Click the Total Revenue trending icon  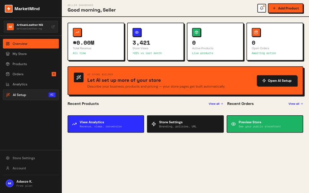pos(77,33)
